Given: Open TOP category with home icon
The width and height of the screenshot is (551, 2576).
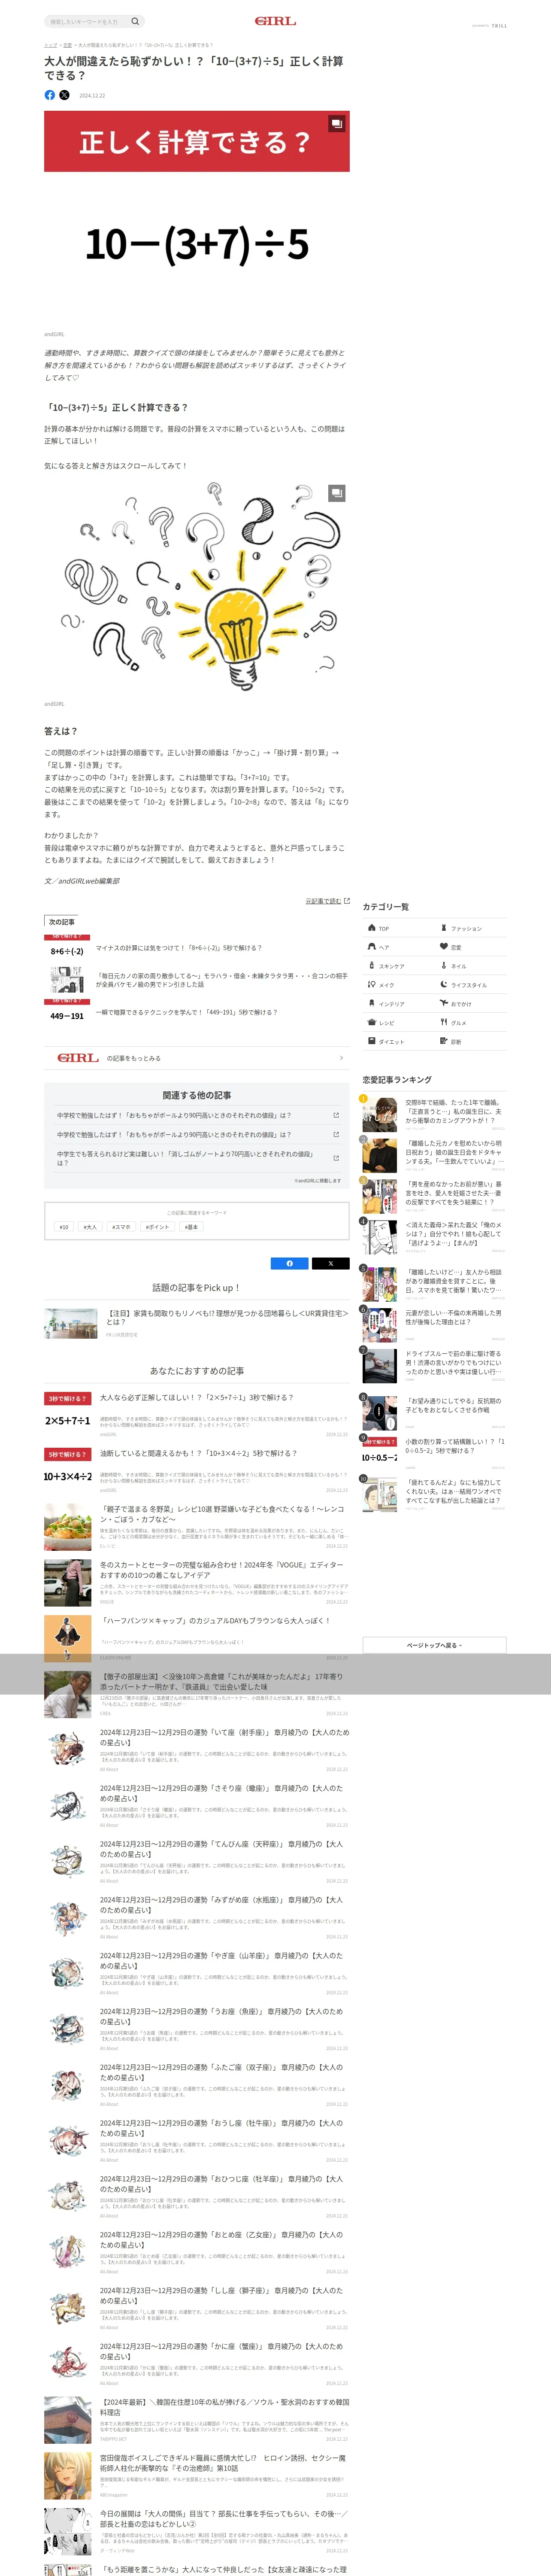Looking at the screenshot, I should point(372,928).
